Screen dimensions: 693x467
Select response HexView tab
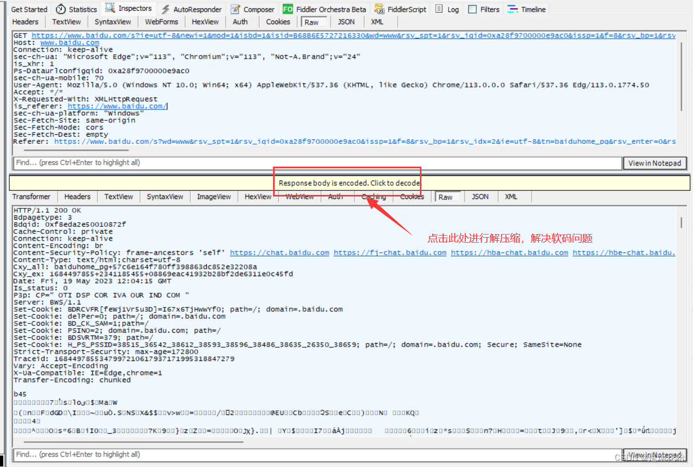(x=258, y=196)
